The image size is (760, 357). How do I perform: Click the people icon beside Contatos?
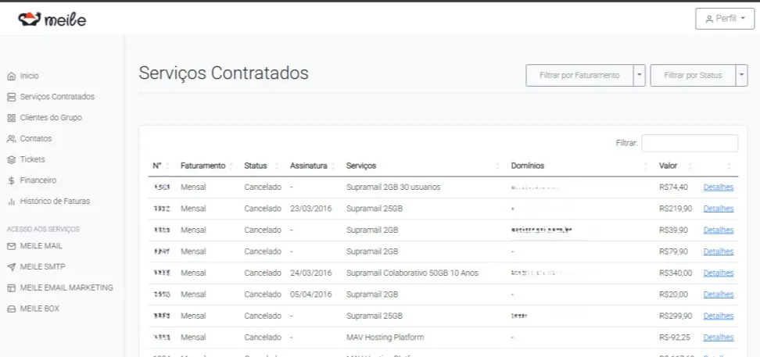point(12,138)
